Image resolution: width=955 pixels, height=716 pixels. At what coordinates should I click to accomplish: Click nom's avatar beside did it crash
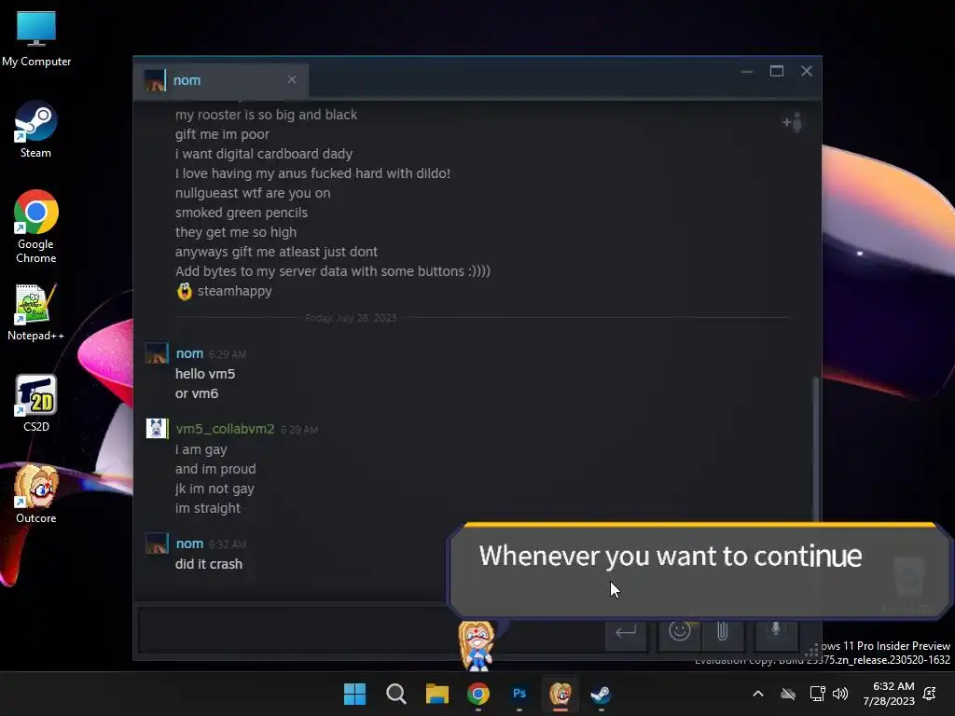coord(157,544)
